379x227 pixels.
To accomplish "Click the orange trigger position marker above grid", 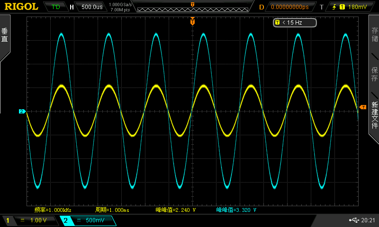I will tap(192, 21).
